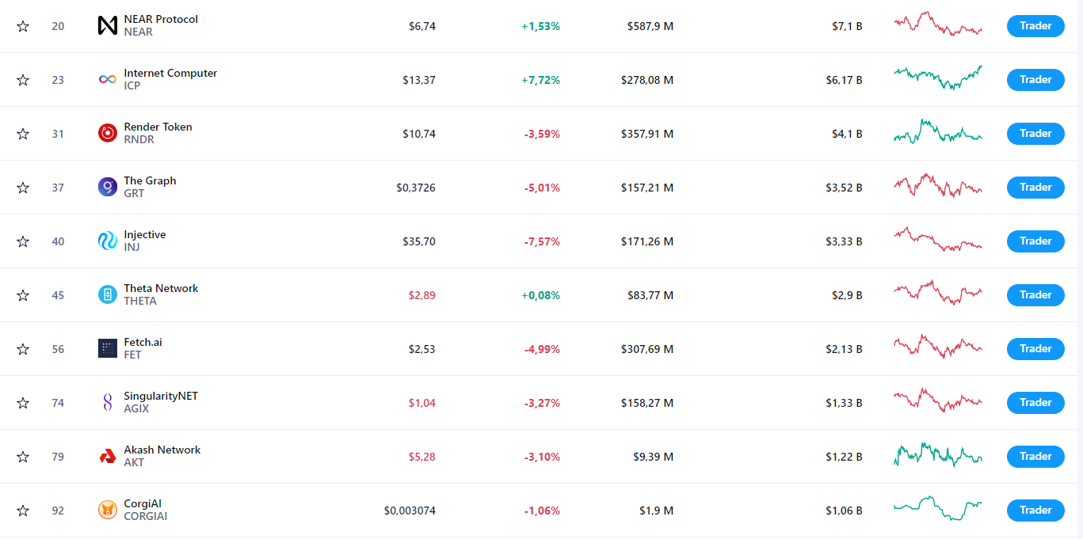Click the NEAR Protocol coin logo
The width and height of the screenshot is (1083, 539).
[107, 26]
